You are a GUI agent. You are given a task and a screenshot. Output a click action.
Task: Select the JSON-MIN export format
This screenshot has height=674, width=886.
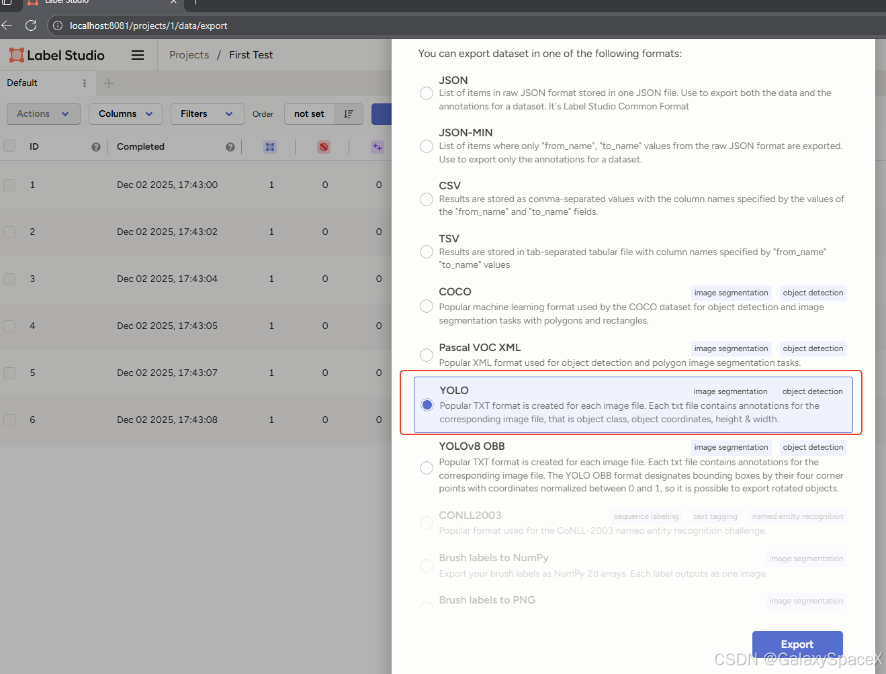427,146
